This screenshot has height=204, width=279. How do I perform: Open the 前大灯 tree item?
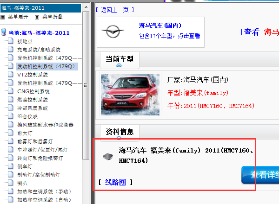25,133
